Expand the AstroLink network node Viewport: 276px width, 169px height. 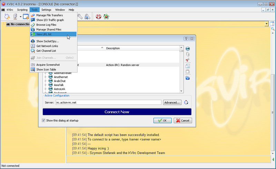coord(46,89)
